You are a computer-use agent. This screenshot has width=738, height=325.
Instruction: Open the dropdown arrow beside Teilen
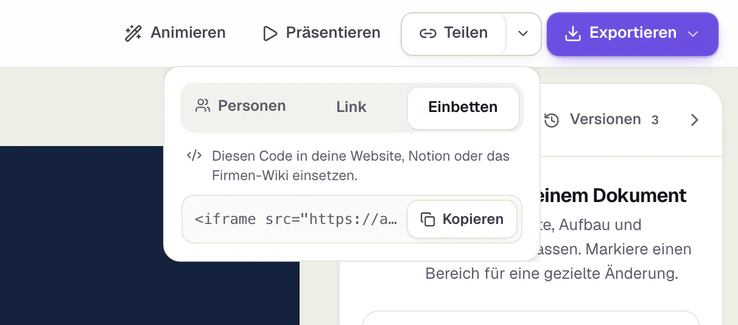[x=523, y=33]
